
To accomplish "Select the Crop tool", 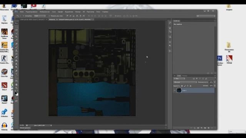I will 17,37.
